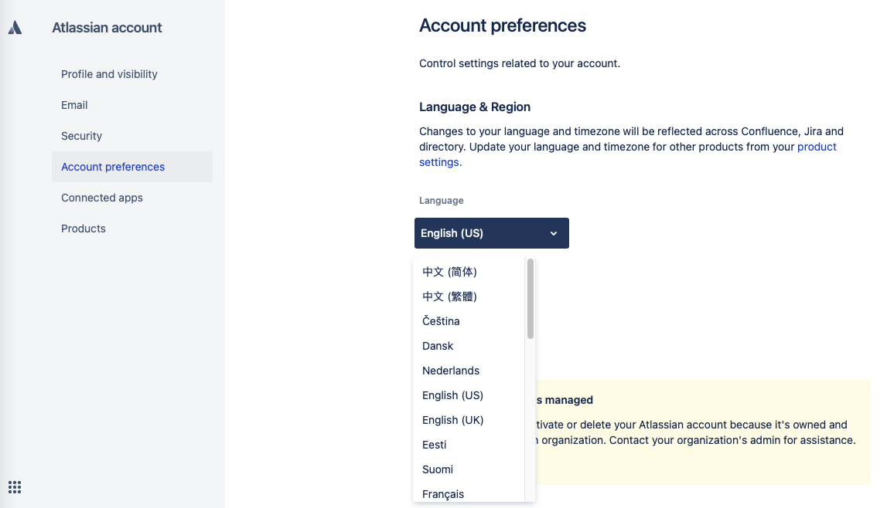Click the Atlassian logo icon
This screenshot has height=508, width=887.
[15, 28]
